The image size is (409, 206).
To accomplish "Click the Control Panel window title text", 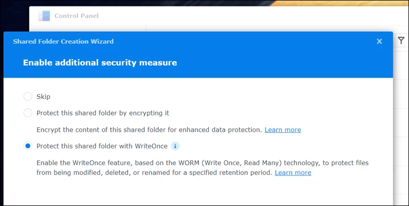I will pyautogui.click(x=76, y=16).
